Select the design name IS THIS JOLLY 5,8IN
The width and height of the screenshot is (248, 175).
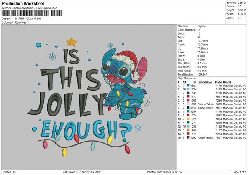(28, 19)
